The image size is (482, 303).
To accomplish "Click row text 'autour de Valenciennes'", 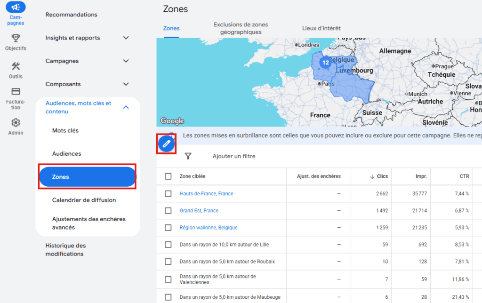I will 218,279.
